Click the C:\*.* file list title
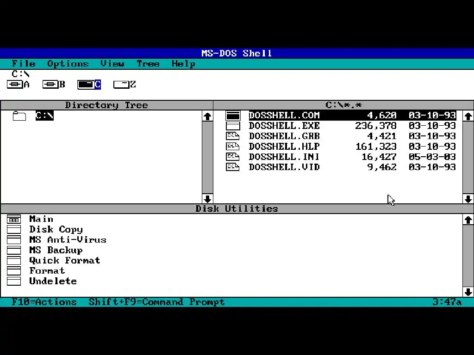The image size is (474, 355). coord(343,105)
